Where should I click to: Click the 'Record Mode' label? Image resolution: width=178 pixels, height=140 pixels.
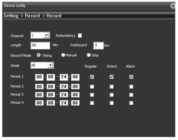tap(21, 55)
